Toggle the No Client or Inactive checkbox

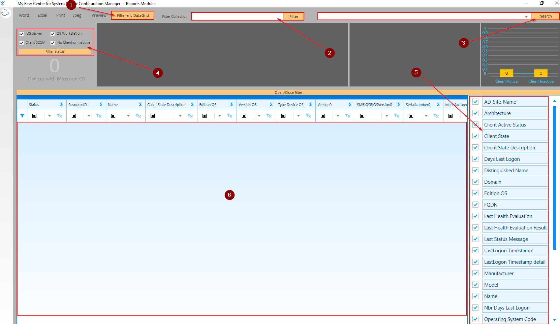(x=53, y=43)
